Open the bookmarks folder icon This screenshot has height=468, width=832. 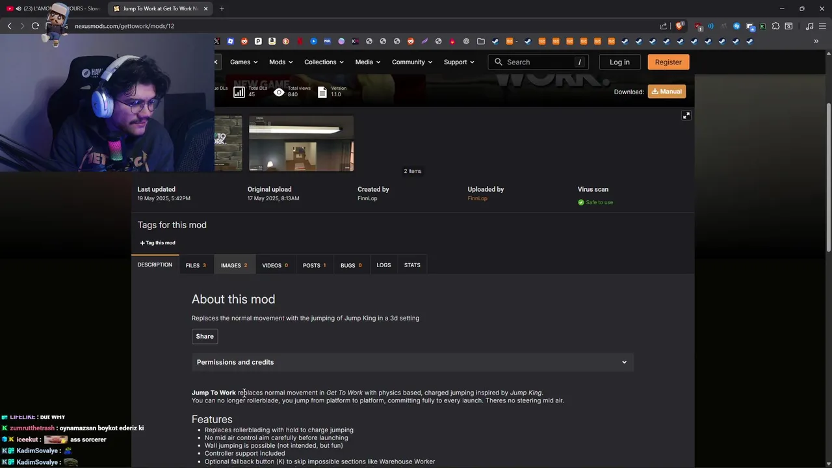point(480,41)
